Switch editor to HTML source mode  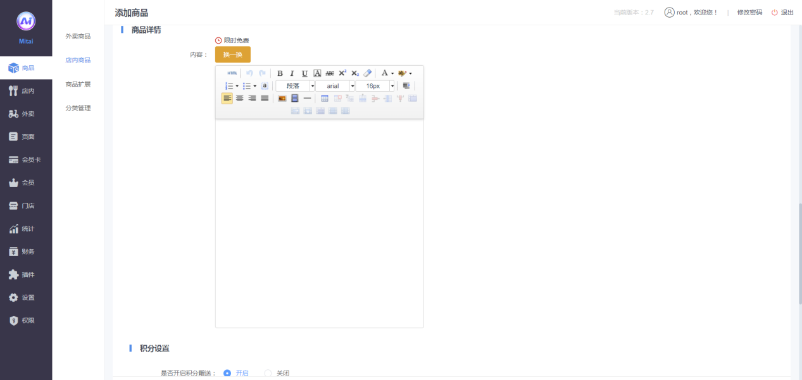[x=232, y=73]
